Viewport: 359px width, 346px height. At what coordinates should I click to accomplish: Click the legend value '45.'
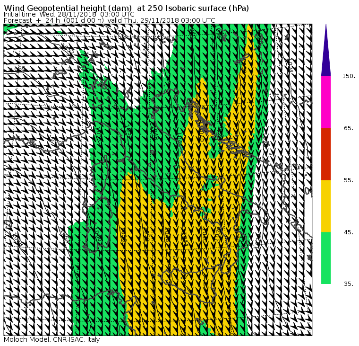(349, 232)
